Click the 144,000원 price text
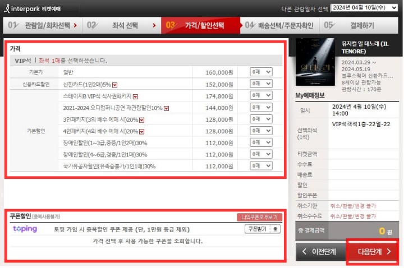 pyautogui.click(x=219, y=108)
